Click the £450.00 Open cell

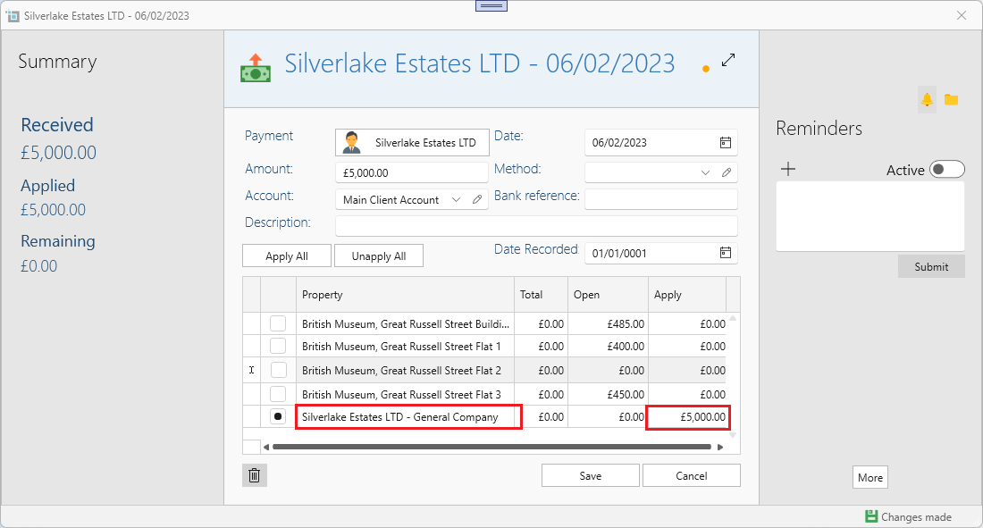pyautogui.click(x=608, y=394)
